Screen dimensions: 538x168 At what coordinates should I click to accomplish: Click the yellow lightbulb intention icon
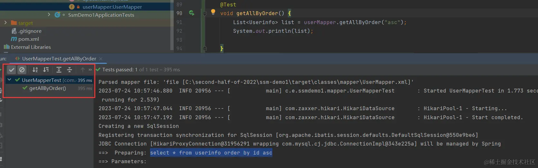(213, 12)
